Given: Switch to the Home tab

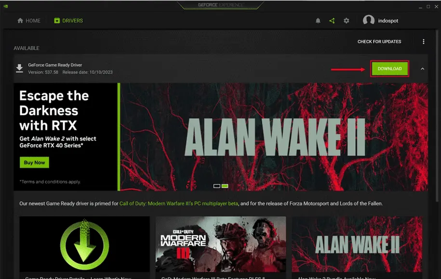Looking at the screenshot, I should [29, 21].
